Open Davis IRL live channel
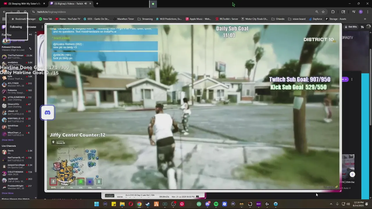This screenshot has width=372, height=209. coord(17,152)
